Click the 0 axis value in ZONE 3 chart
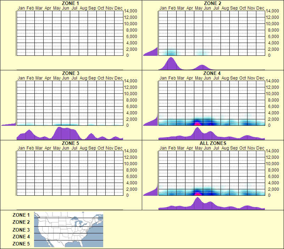This screenshot has height=249, width=284. pyautogui.click(x=127, y=125)
